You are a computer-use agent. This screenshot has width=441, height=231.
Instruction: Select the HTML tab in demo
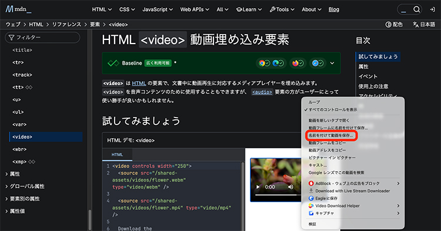117,155
